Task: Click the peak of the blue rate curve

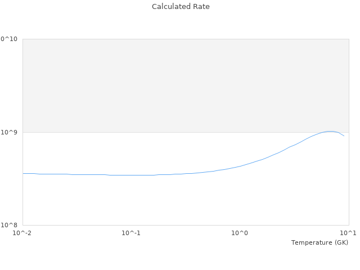Action: 330,131
